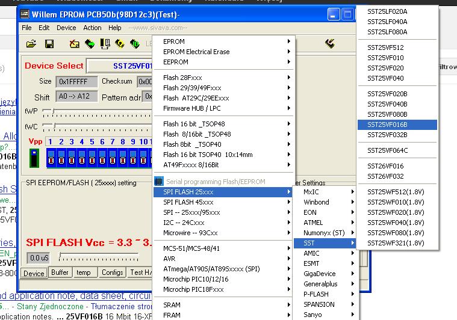Click the green read chip toolbar icon
Screen dimensions: 457x320
[90, 44]
